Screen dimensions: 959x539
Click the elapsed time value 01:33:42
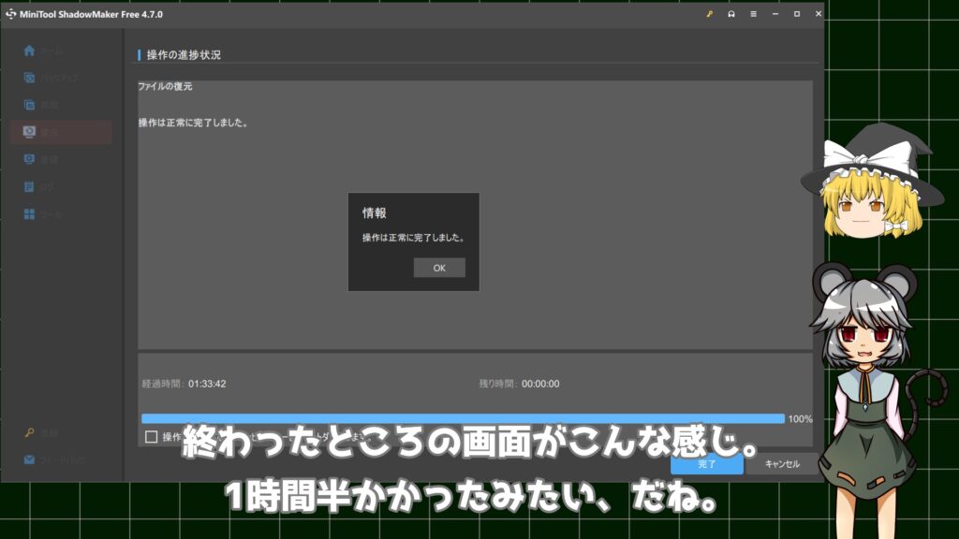(207, 384)
